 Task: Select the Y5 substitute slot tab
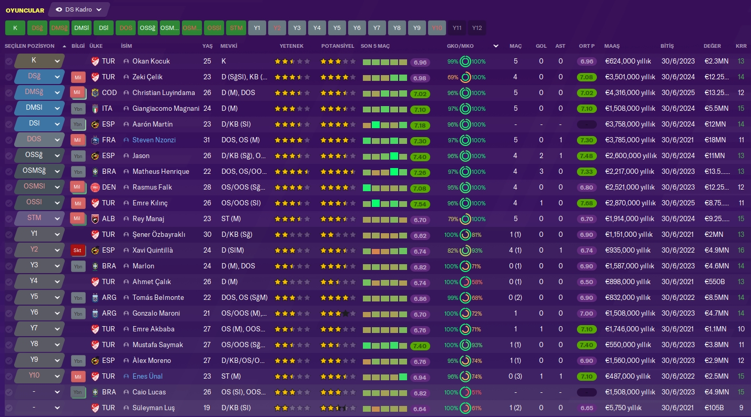point(337,28)
